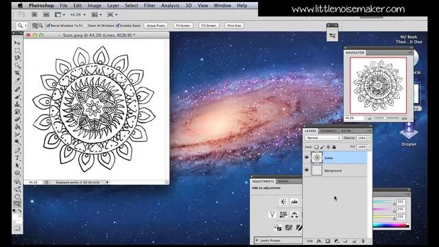Viewport: 439px width, 247px height.
Task: Select the Paint Bucket tool
Action: coord(17,126)
